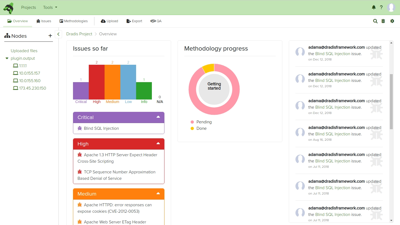
Task: Open the search magnifier icon
Action: coord(375,21)
